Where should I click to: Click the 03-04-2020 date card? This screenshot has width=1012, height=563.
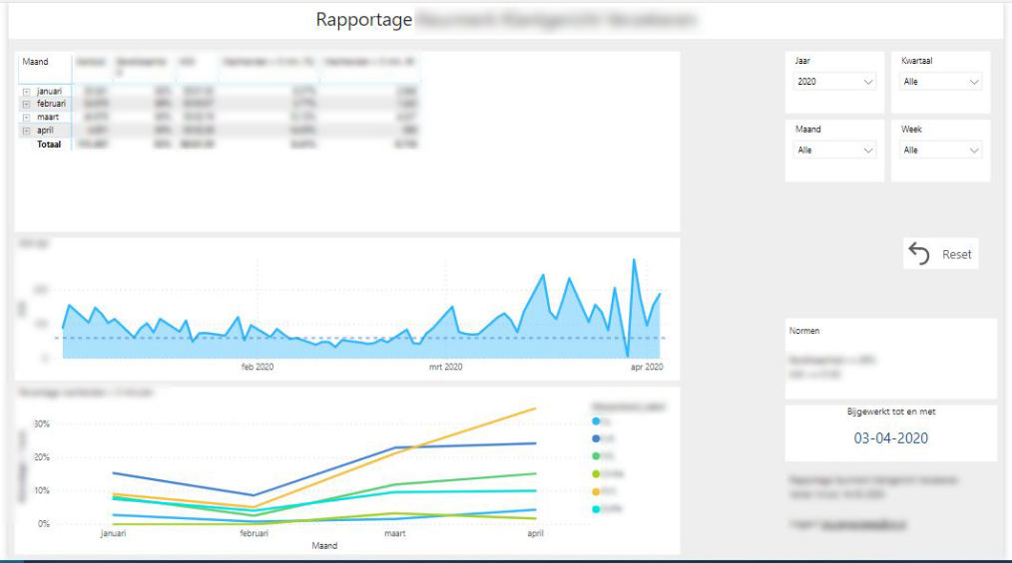(x=889, y=437)
